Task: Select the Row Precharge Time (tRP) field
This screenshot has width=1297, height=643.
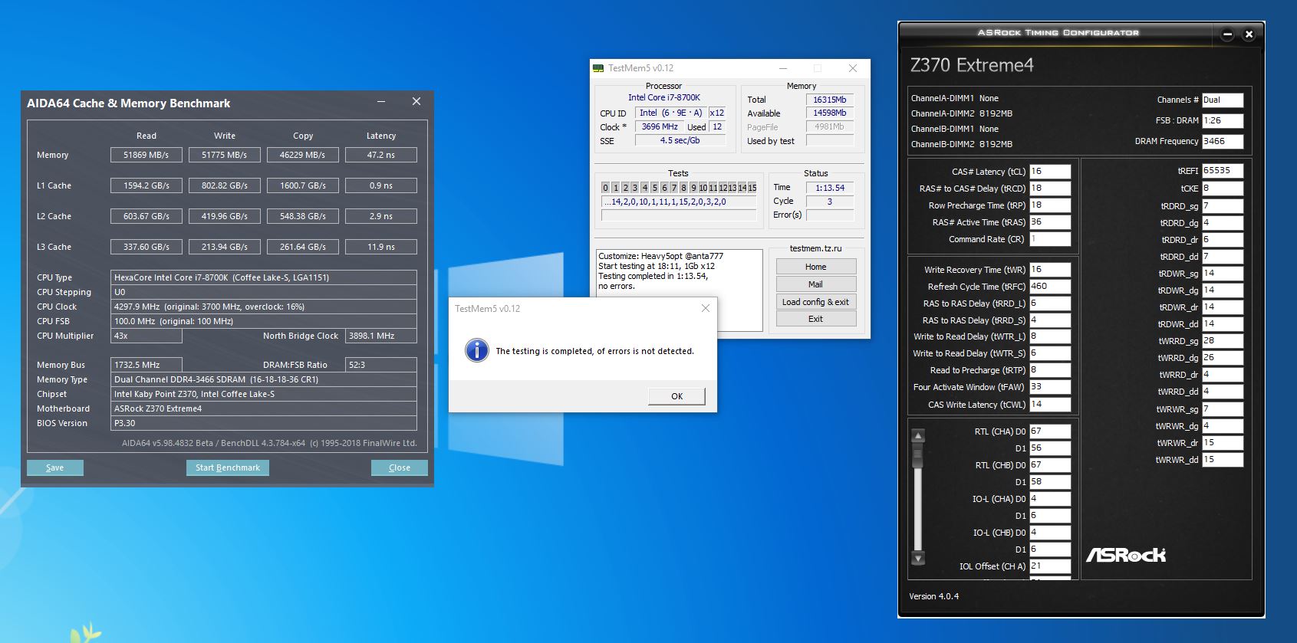Action: pos(1050,205)
